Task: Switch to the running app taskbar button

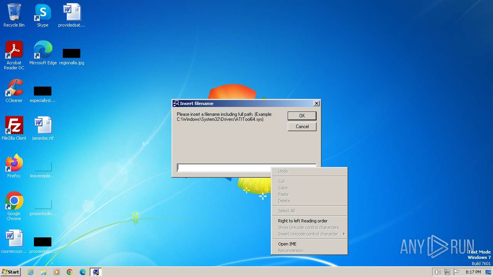Action: coord(96,272)
